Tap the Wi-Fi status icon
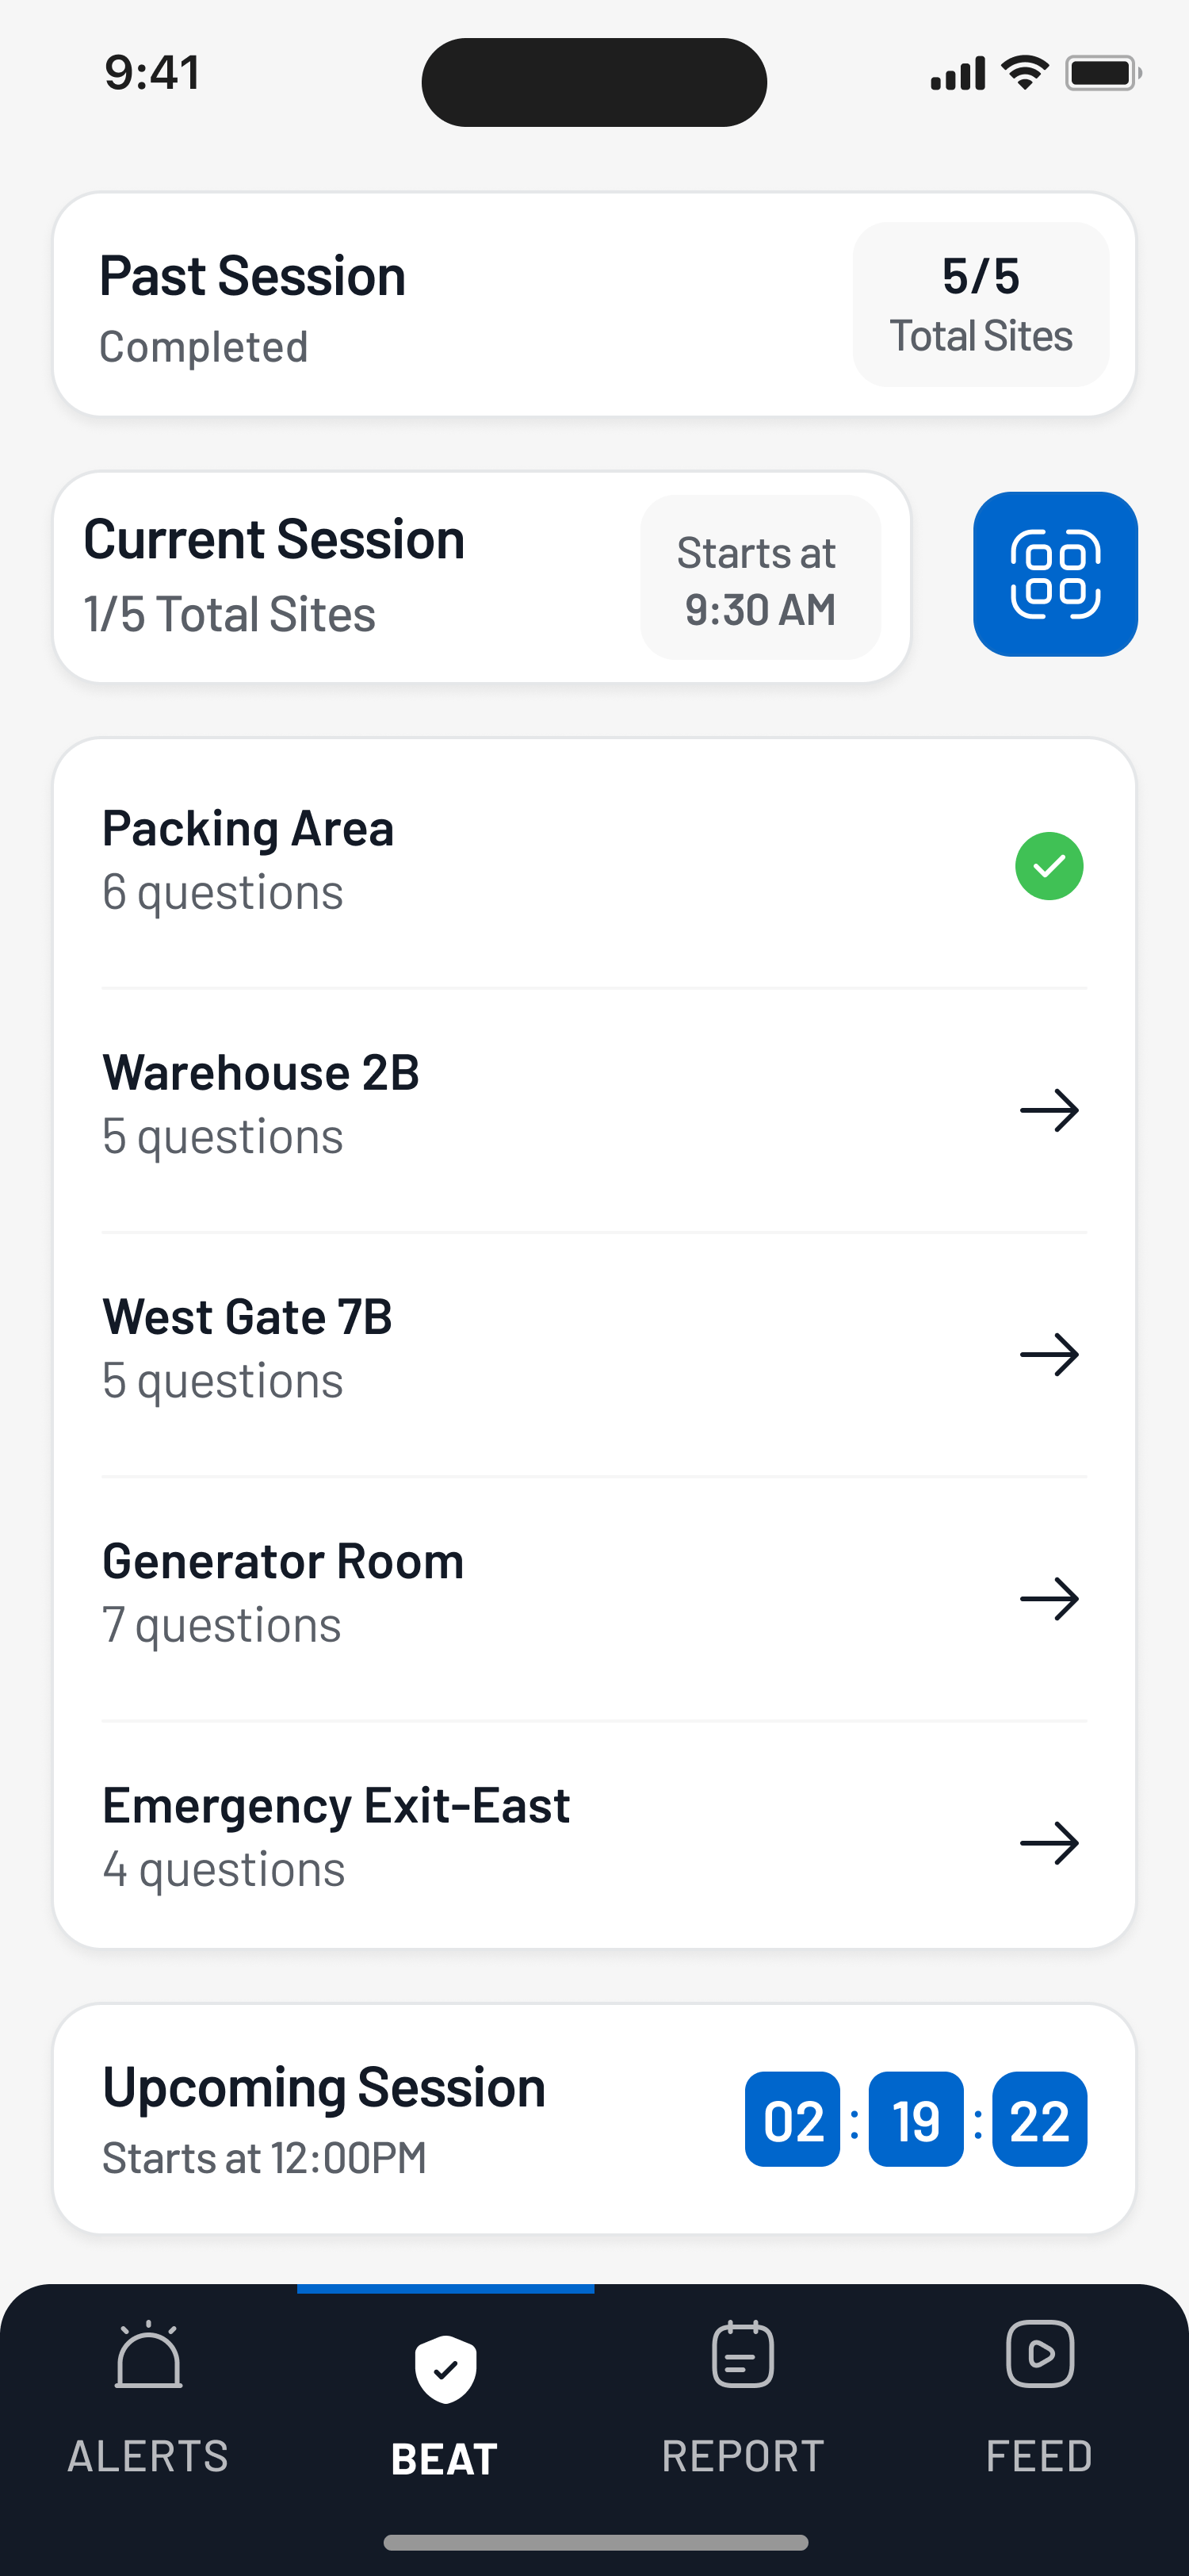 [1025, 73]
